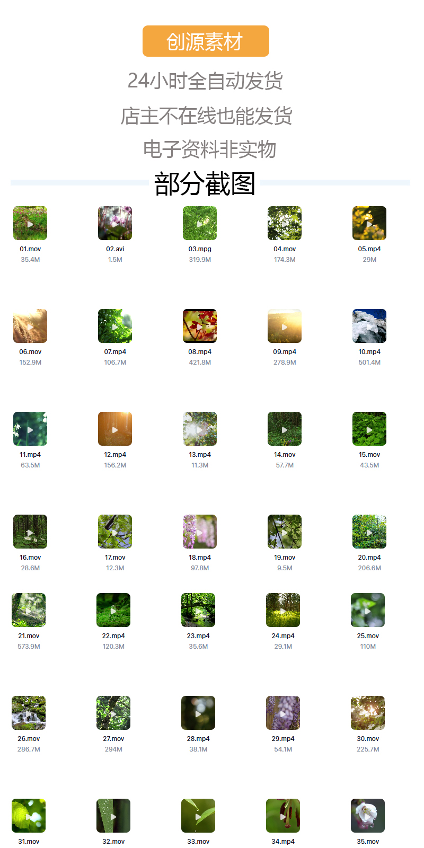Select the 14.mov video thumbnail
Screen dimensions: 424x848
285,429
